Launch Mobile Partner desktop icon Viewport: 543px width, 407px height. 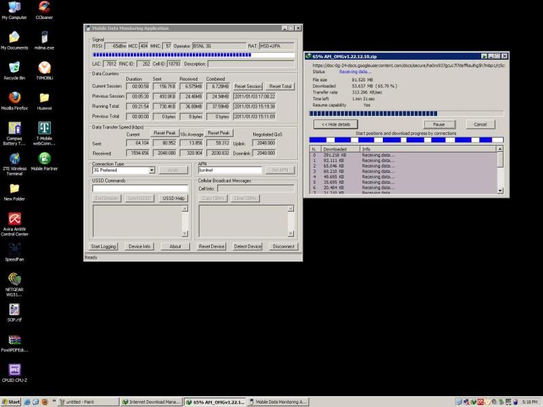44,161
